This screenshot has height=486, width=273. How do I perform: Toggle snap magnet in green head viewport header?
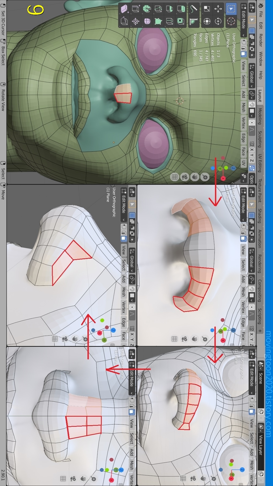(x=252, y=105)
